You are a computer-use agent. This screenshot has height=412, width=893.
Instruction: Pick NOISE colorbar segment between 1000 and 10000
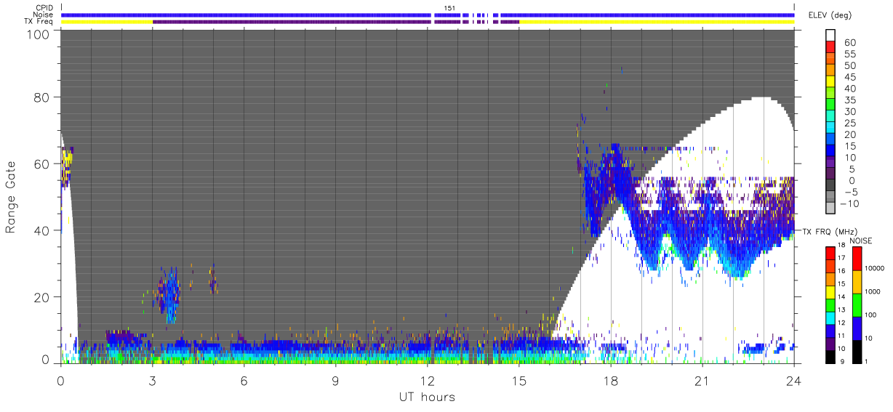[857, 282]
